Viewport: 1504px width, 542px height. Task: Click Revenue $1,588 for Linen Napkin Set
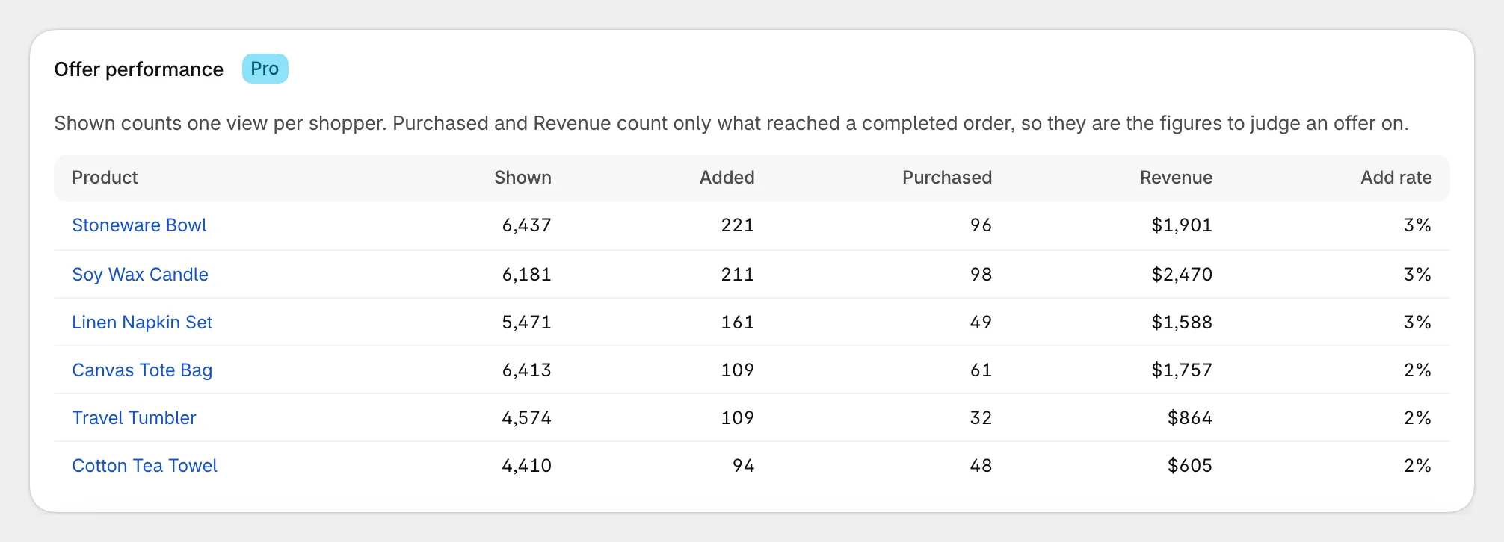[x=1182, y=323]
